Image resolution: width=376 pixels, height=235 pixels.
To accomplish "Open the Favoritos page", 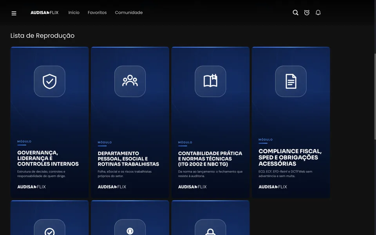I will [97, 13].
